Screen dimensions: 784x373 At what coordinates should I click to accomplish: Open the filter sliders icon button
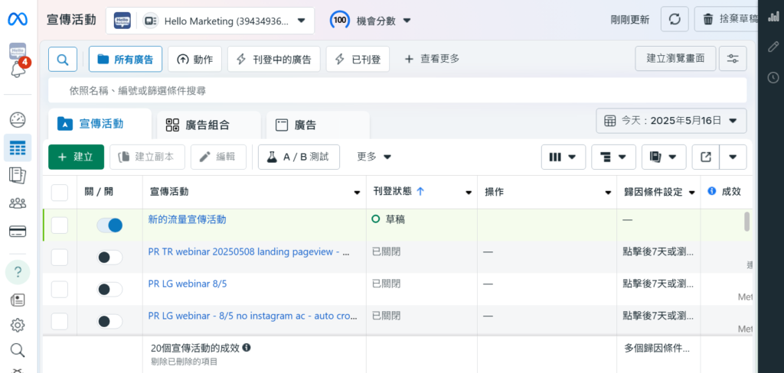pyautogui.click(x=733, y=59)
